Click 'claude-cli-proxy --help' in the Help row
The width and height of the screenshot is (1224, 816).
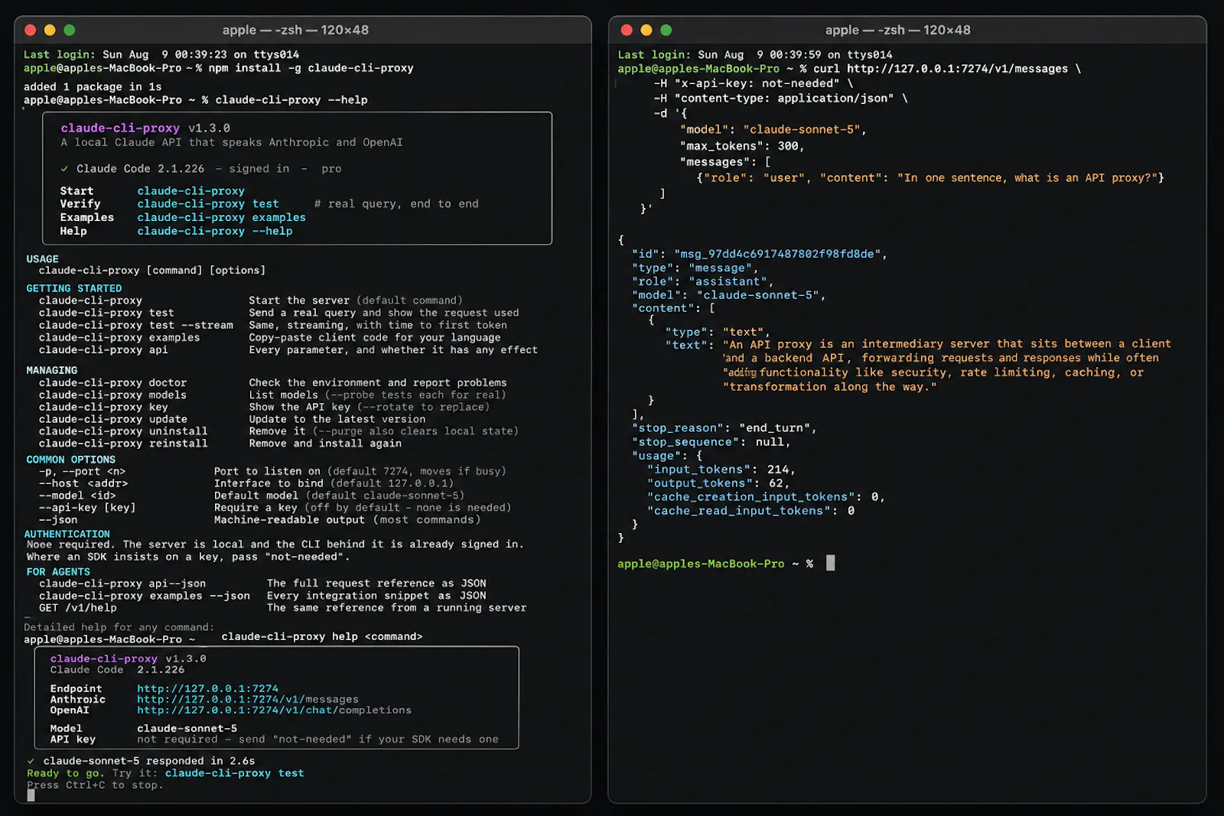pos(215,231)
